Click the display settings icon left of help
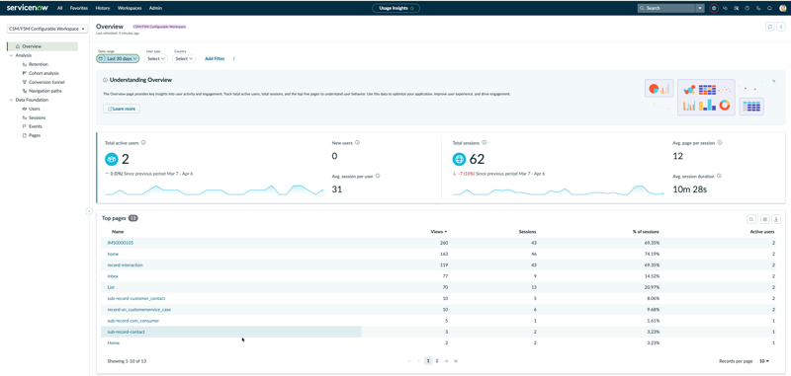 click(736, 8)
